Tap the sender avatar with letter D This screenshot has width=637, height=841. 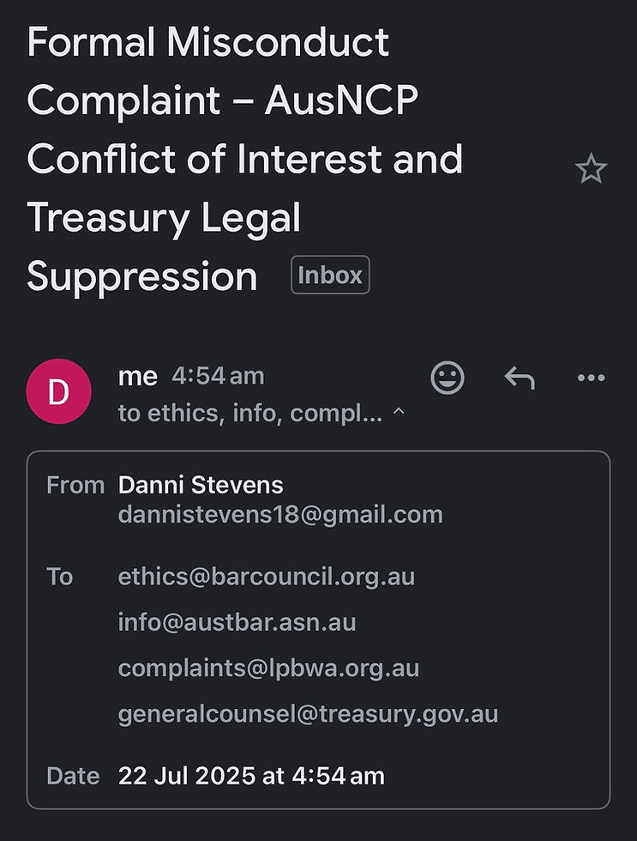58,391
